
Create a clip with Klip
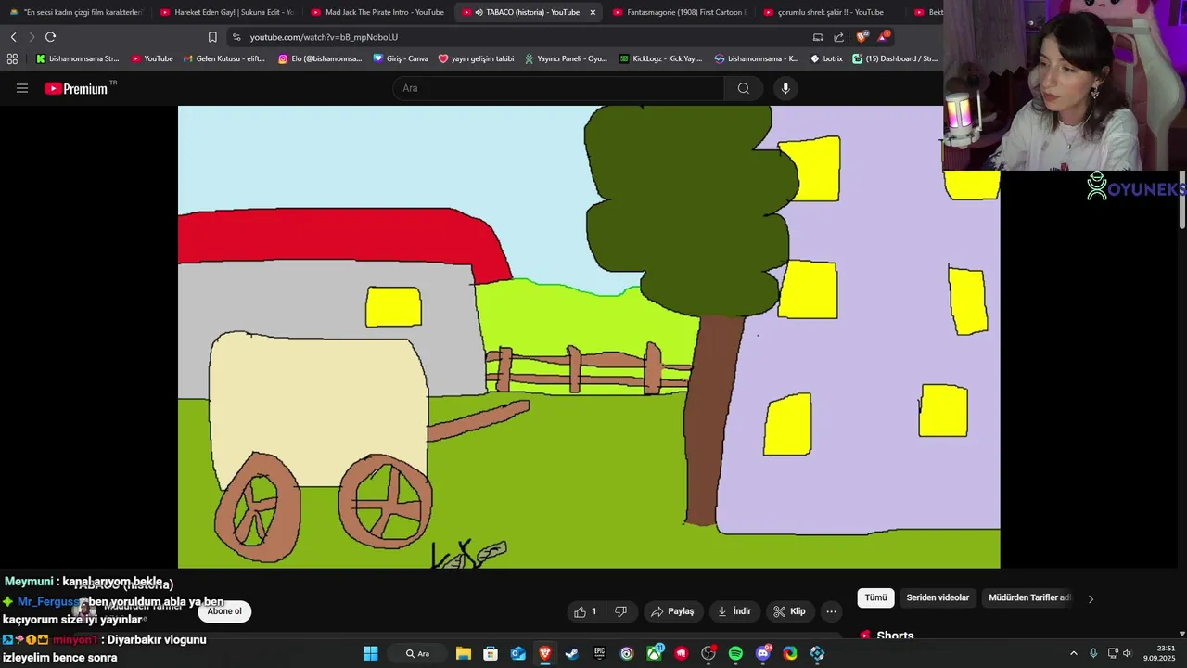click(789, 611)
